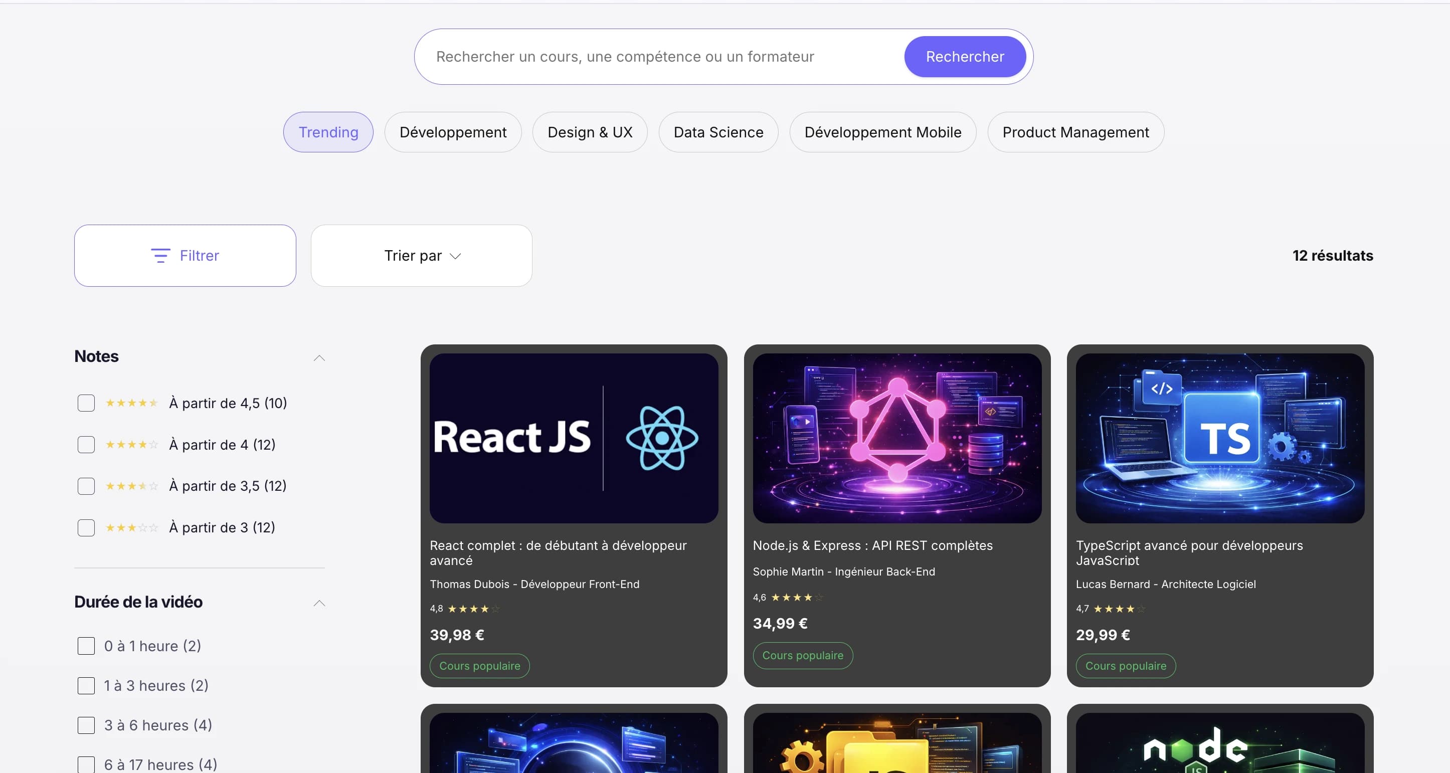
Task: Switch to the Data Science category tab
Action: [718, 132]
